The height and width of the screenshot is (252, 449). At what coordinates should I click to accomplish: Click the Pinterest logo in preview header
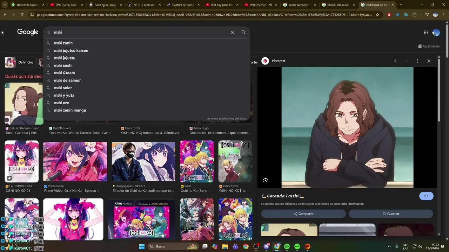265,61
